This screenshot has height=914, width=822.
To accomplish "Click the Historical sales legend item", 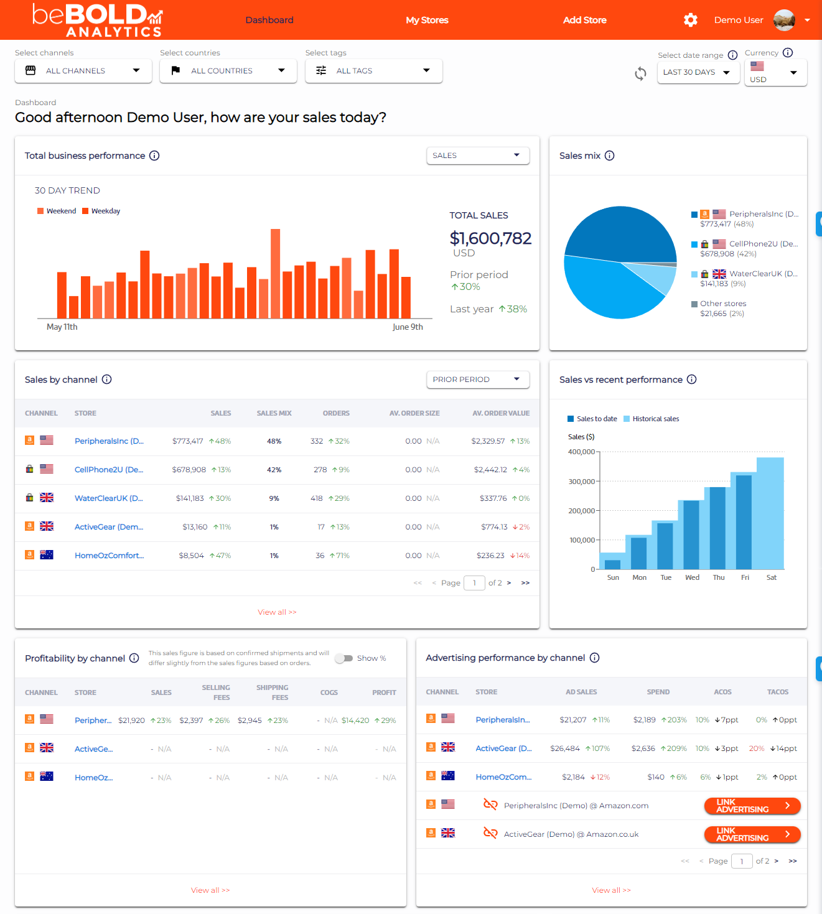I will (651, 419).
